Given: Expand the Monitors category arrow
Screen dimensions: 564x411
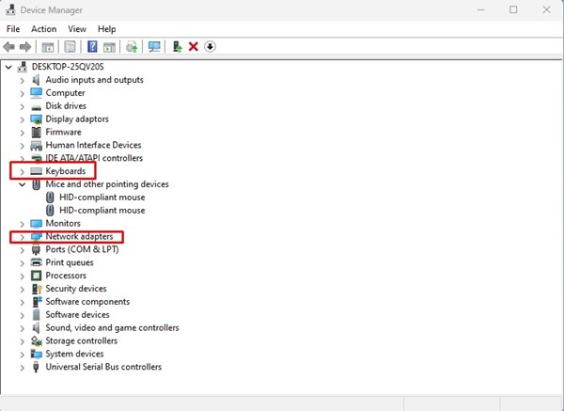Looking at the screenshot, I should pos(22,224).
